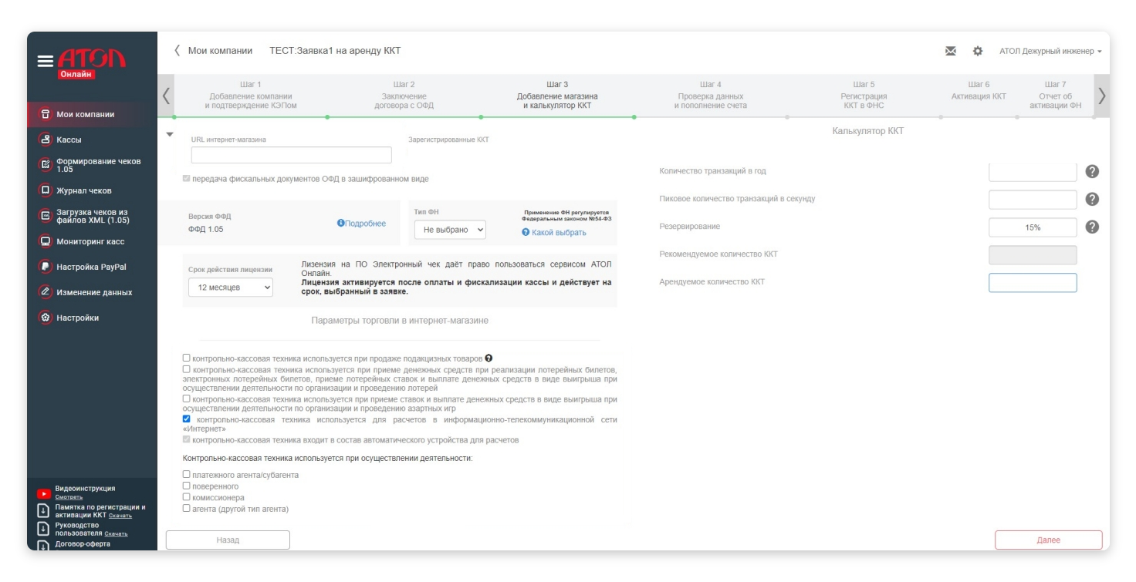The height and width of the screenshot is (582, 1136).
Task: Check the платежного агента/субагента box
Action: [x=186, y=475]
